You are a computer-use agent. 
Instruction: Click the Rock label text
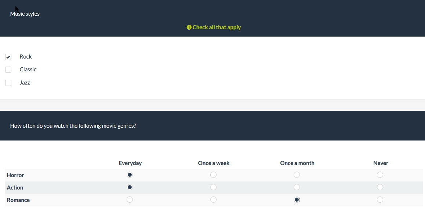[x=26, y=57]
